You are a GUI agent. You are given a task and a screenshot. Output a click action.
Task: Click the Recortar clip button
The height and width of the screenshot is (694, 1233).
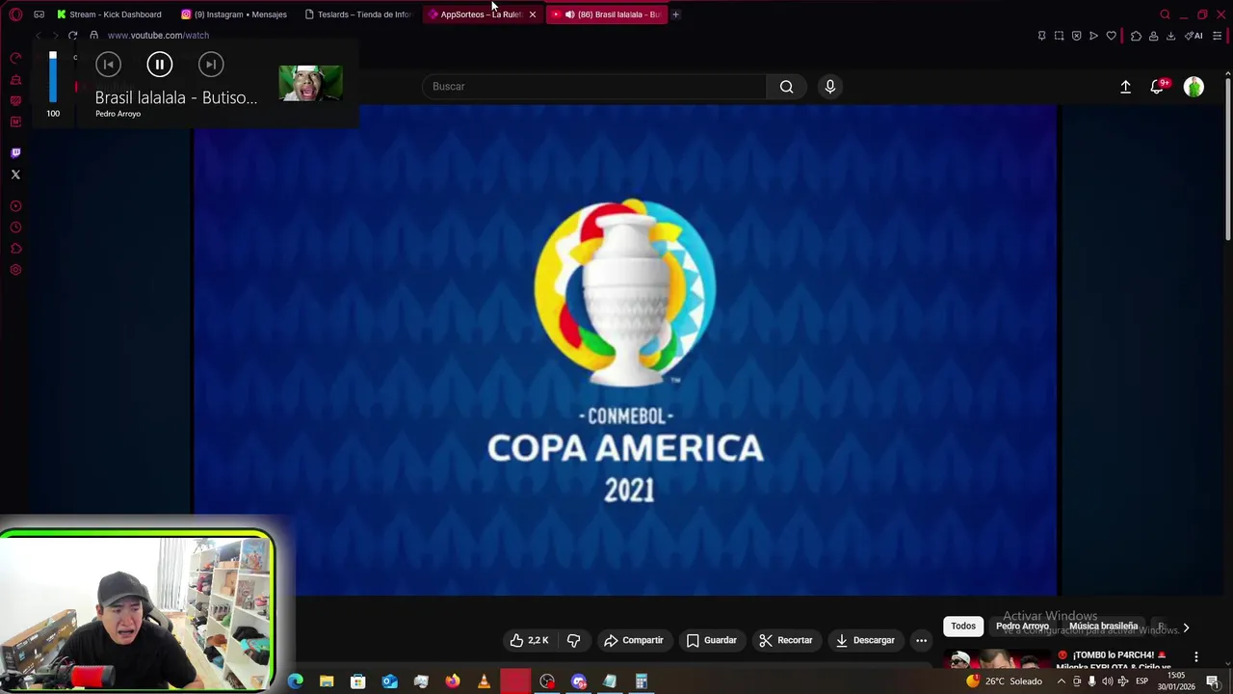pyautogui.click(x=786, y=640)
